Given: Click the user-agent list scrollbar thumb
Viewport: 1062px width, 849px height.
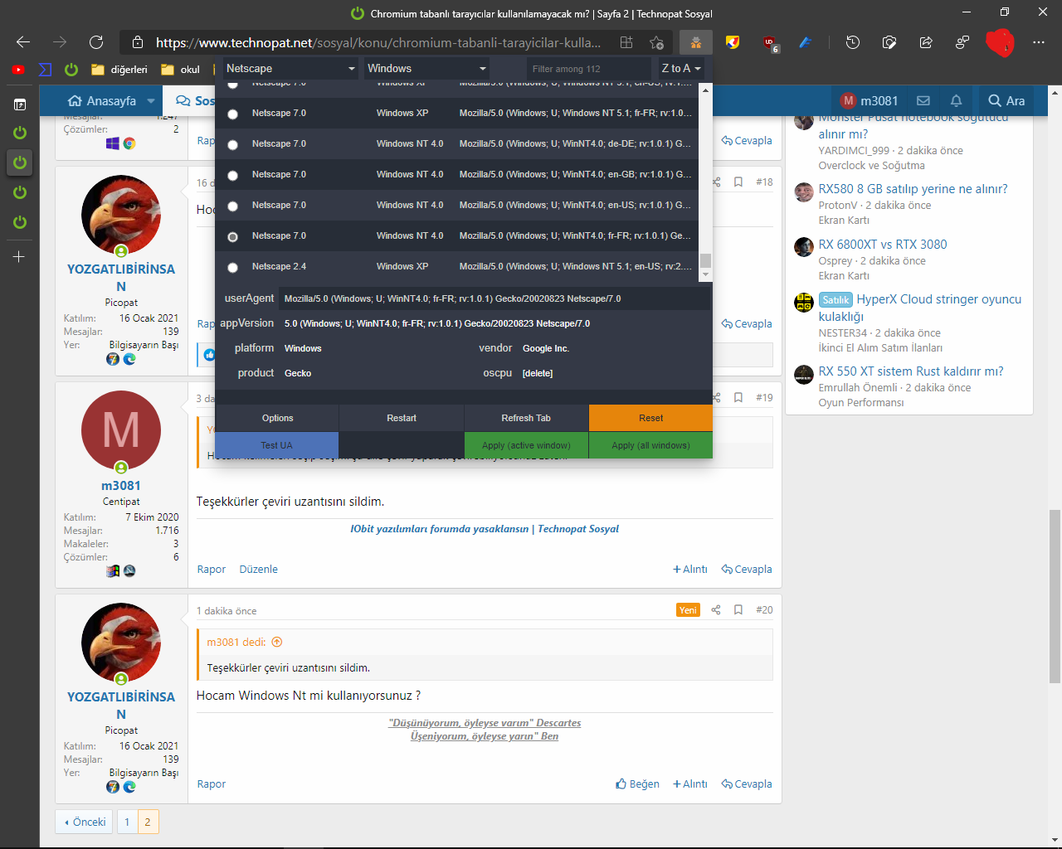Looking at the screenshot, I should [x=705, y=260].
